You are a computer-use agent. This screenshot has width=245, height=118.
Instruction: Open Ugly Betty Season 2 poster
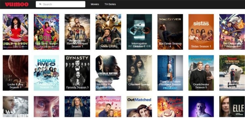(x=46, y=32)
